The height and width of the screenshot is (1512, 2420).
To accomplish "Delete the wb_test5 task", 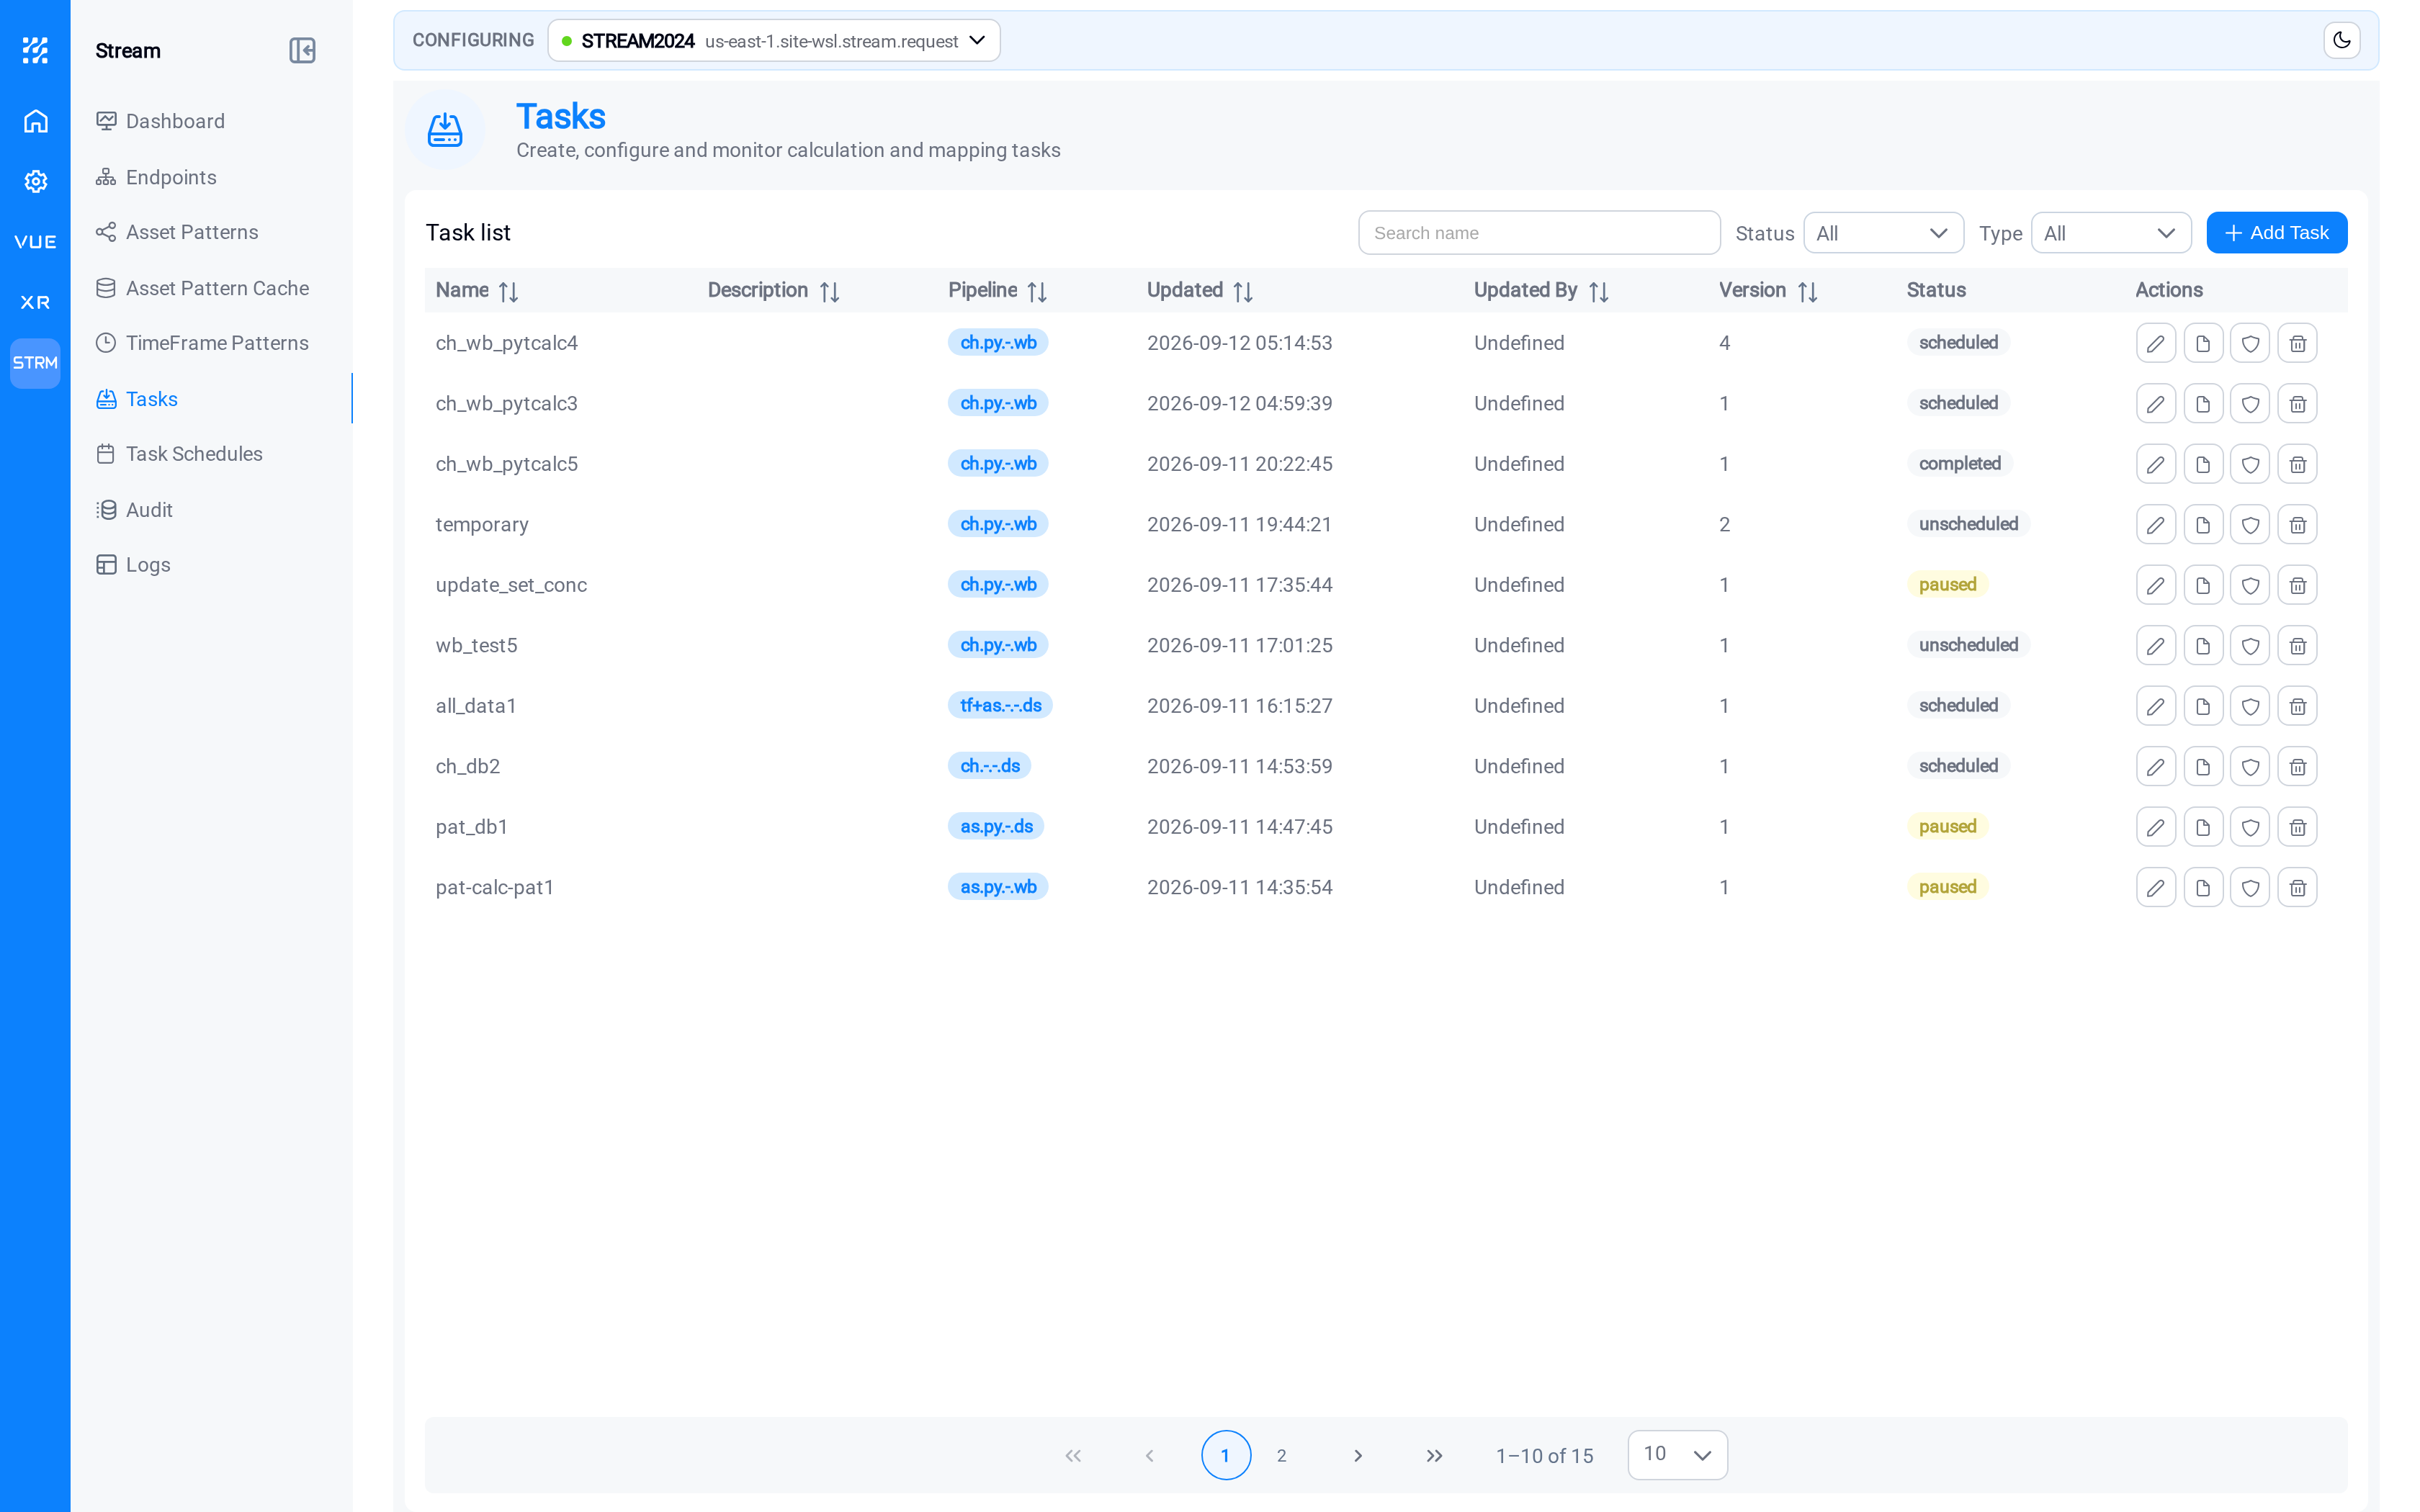I will point(2297,646).
